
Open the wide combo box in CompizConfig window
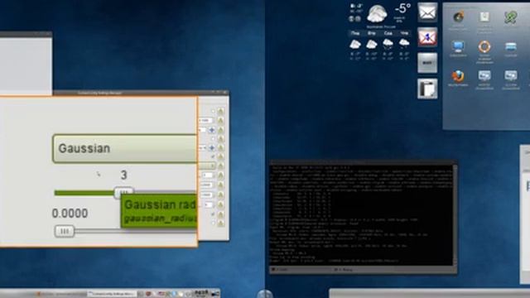(206, 166)
